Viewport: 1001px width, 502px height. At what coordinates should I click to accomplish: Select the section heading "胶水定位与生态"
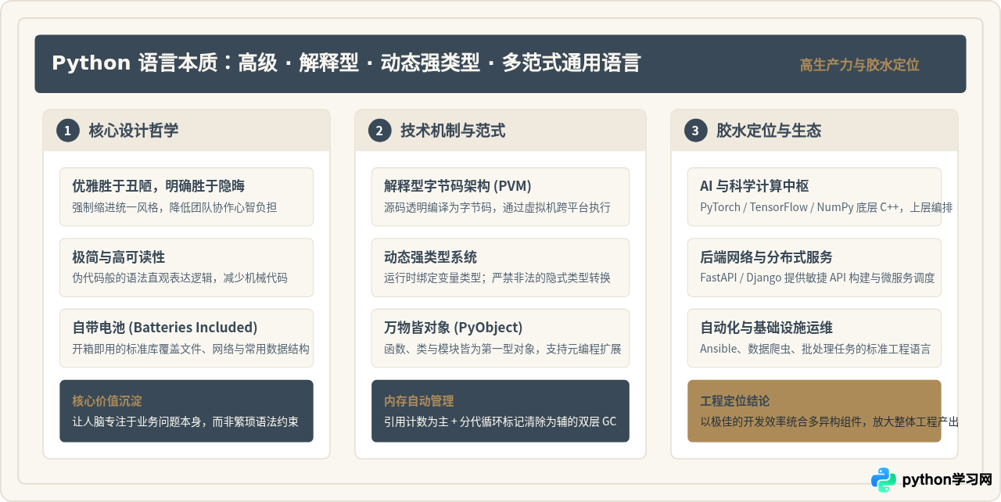pyautogui.click(x=769, y=131)
